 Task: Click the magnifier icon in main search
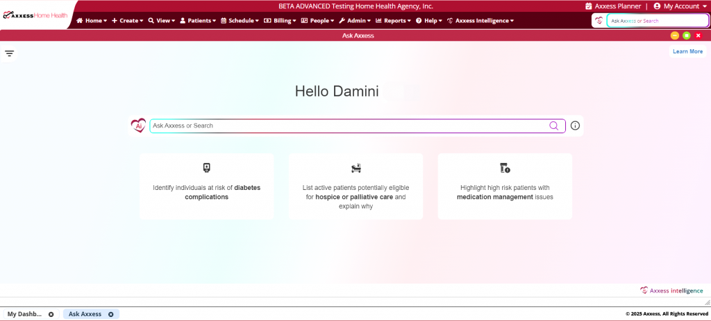point(553,126)
